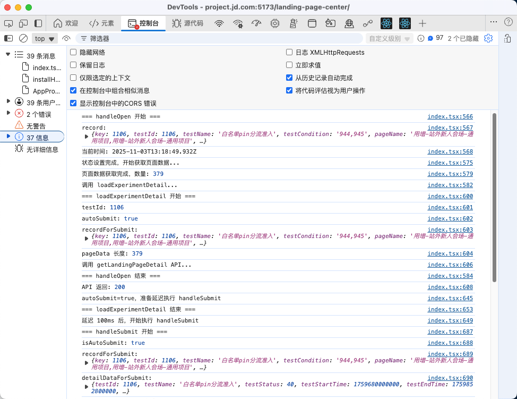Show the 2 个错误 messages
517x399 pixels.
tap(34, 114)
